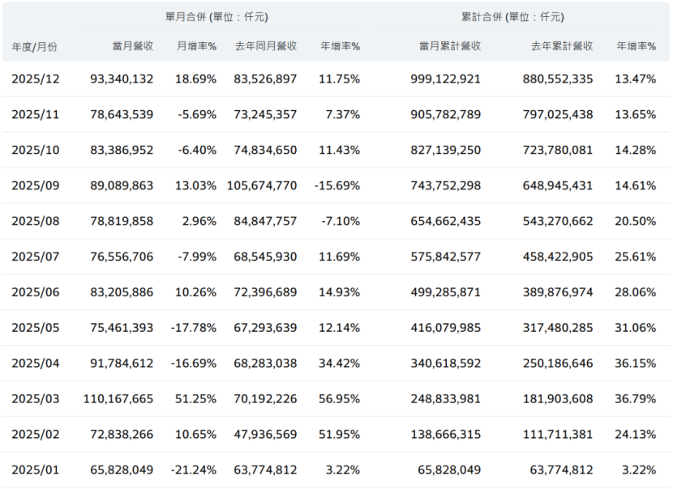Click the 年度/月份 column header

pos(34,46)
